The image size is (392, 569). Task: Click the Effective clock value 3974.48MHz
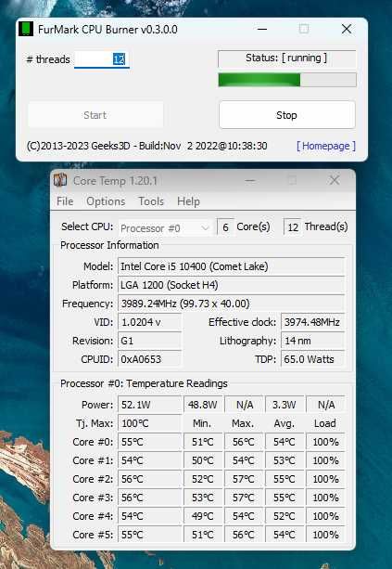tap(312, 322)
